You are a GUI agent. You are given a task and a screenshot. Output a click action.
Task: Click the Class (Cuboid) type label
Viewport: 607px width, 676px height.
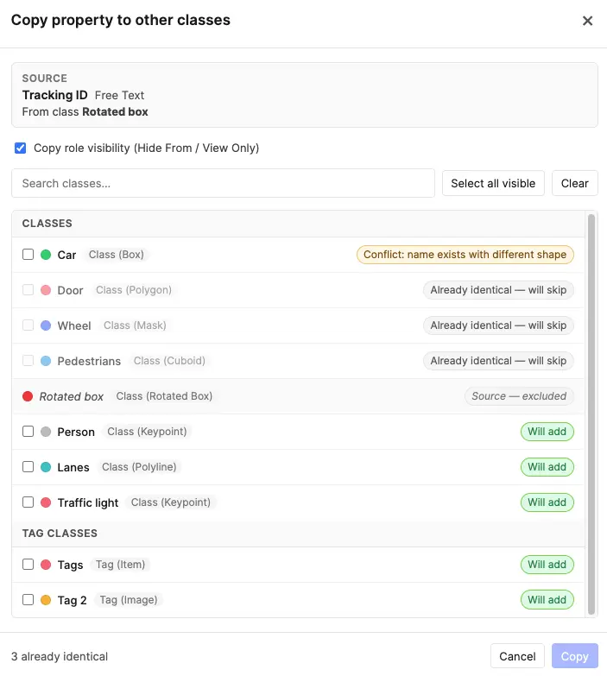click(169, 360)
